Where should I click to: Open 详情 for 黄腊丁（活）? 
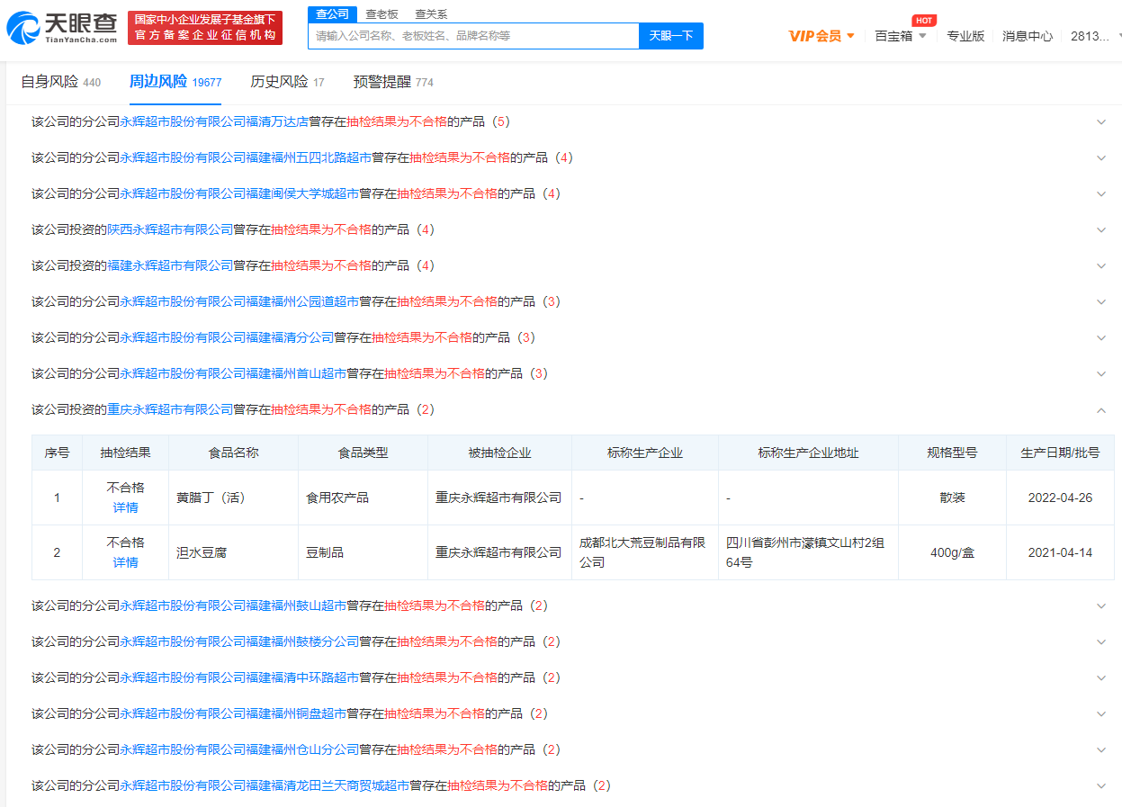point(125,507)
